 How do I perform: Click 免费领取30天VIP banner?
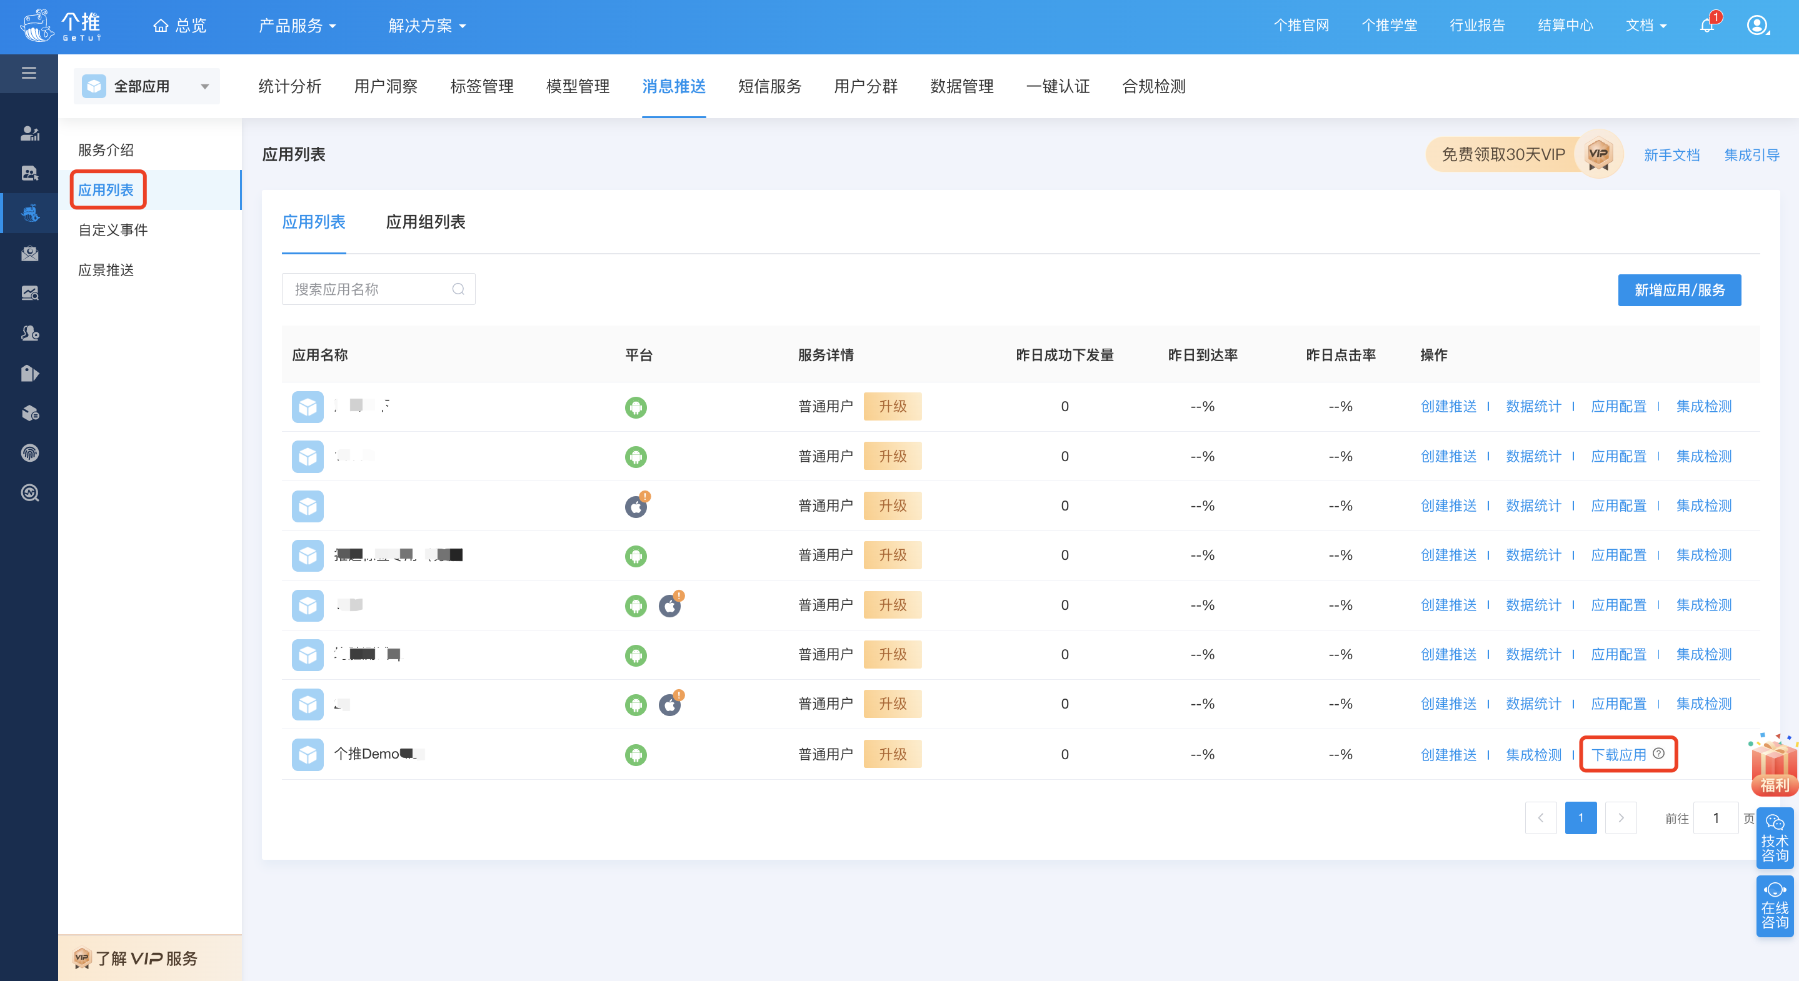1503,154
